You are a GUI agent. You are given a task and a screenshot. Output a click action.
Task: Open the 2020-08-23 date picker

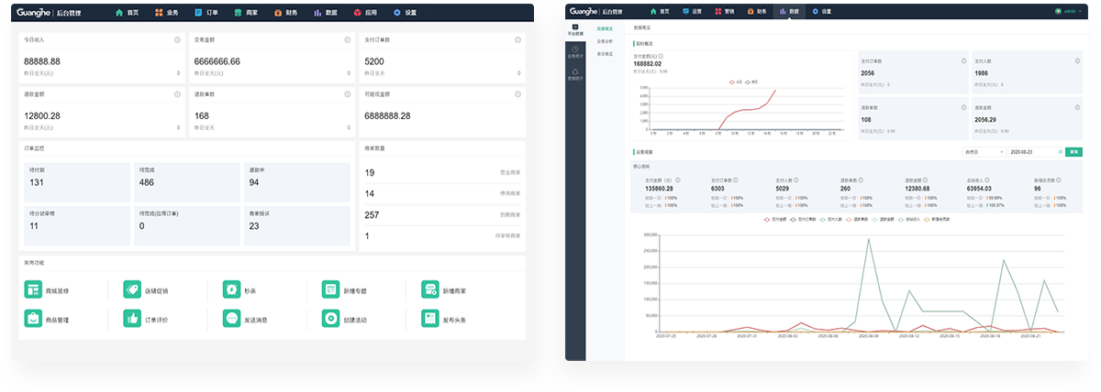[x=1033, y=151]
